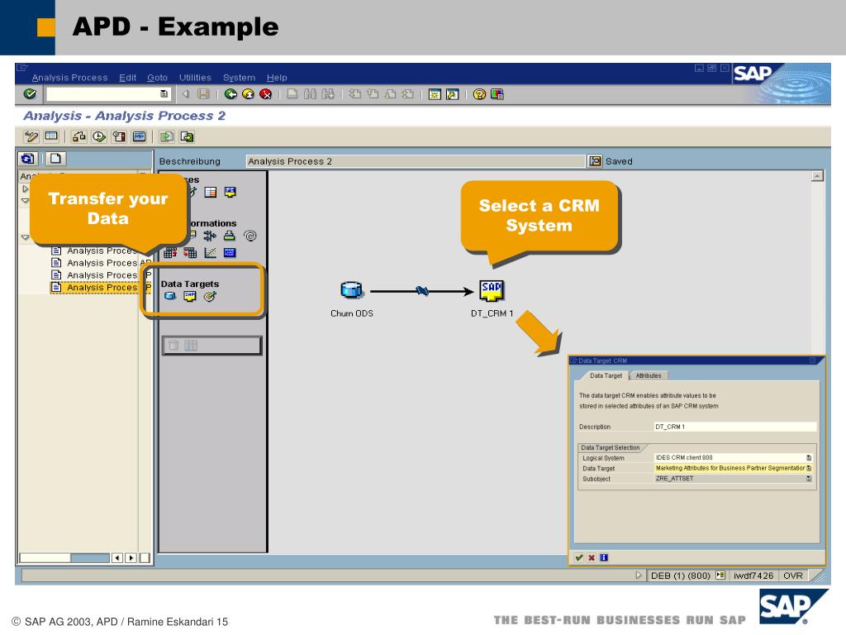Click the Create new session icon
Screen dimensions: 846x635
[x=435, y=94]
